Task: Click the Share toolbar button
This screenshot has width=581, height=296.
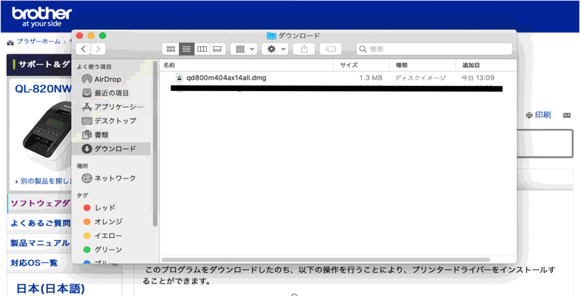Action: pos(304,49)
